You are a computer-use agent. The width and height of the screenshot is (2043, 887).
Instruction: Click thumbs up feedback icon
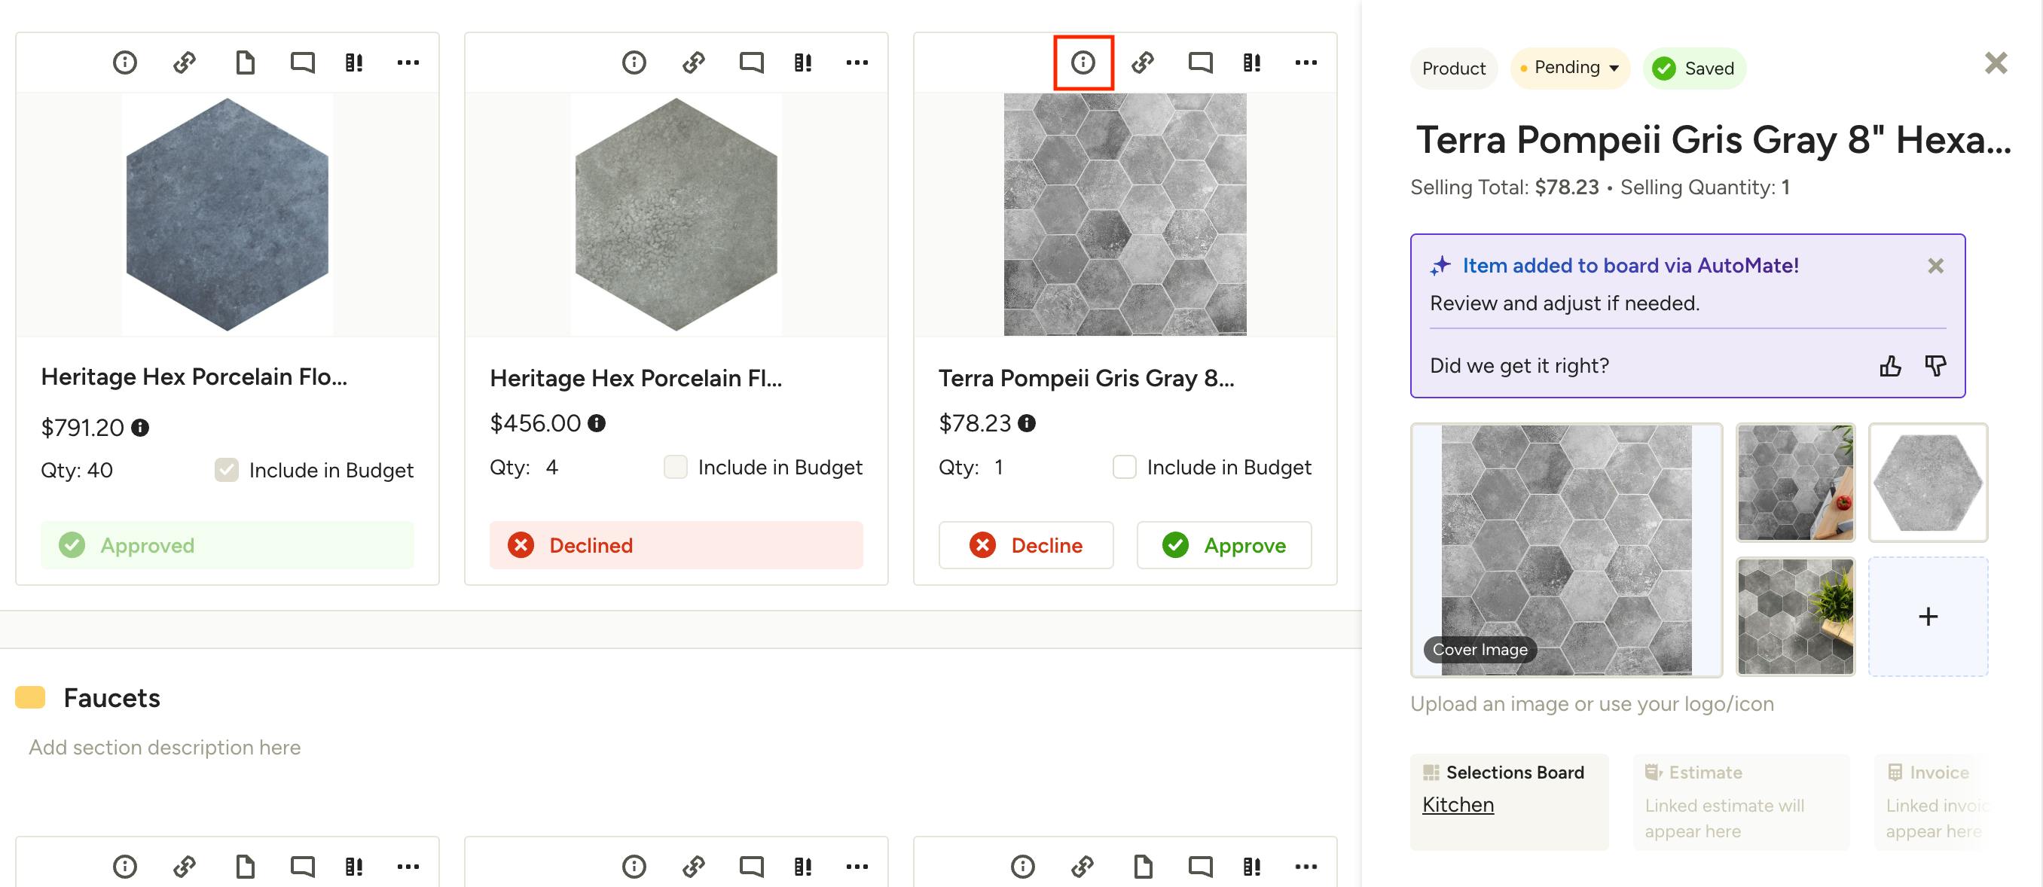[x=1890, y=365]
